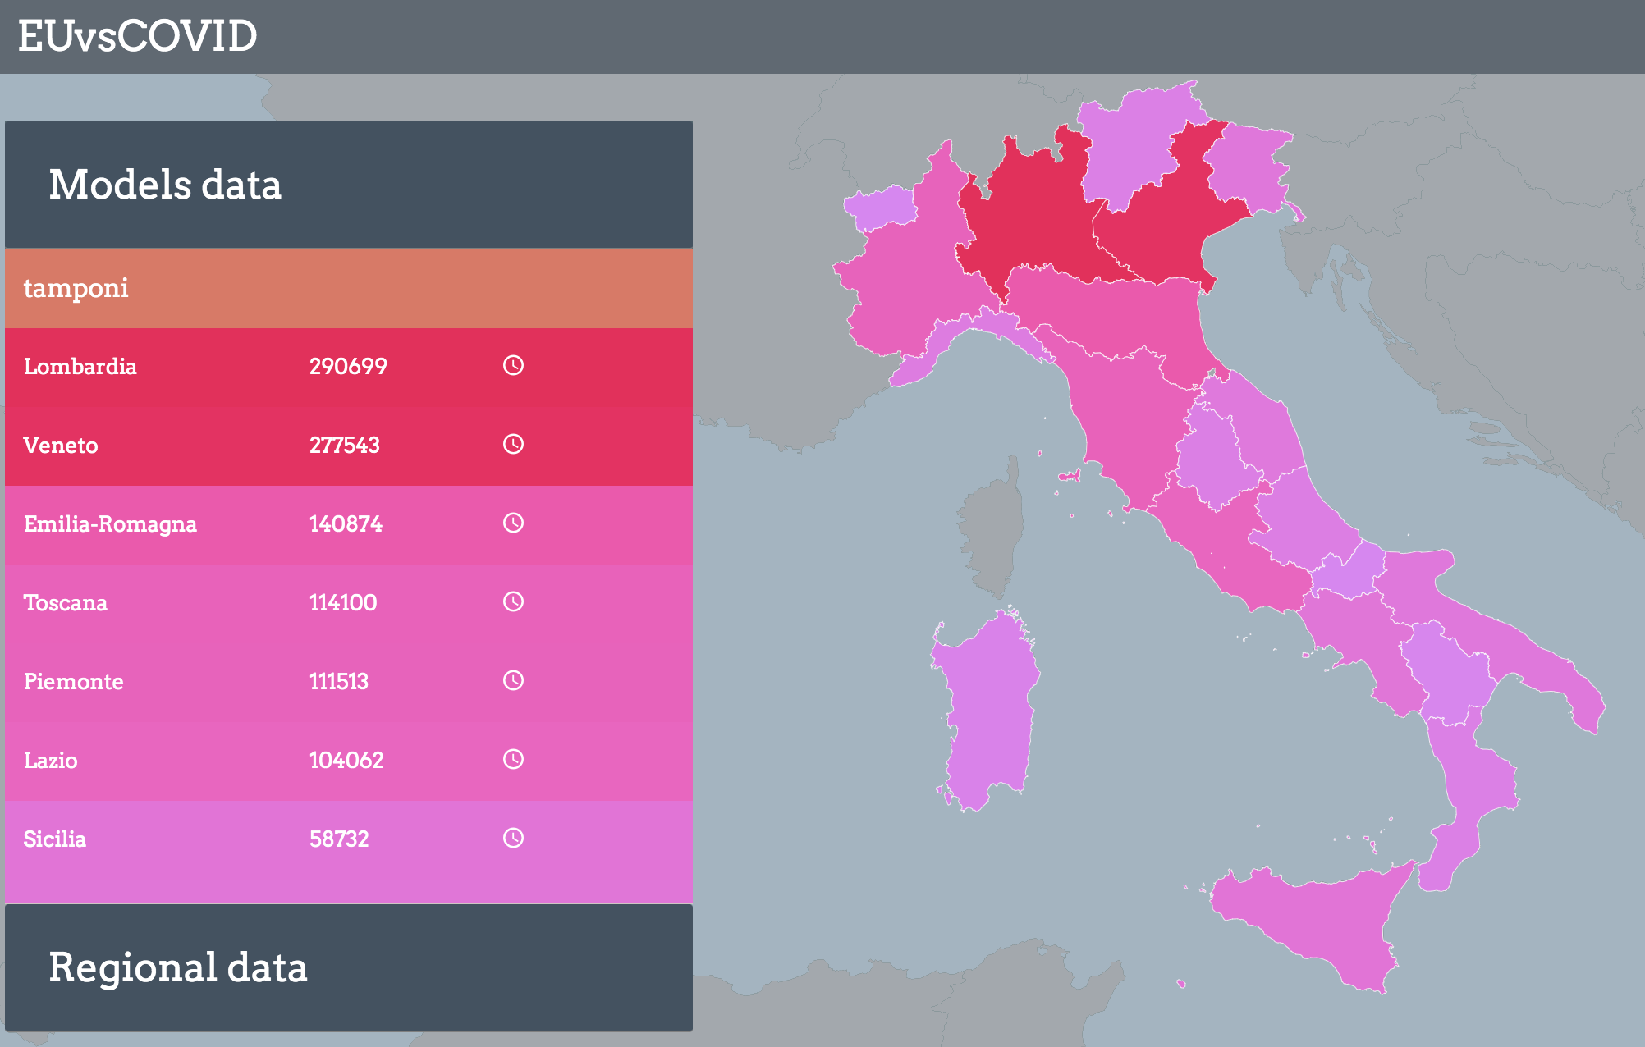Click Toscana row's clock icon

tap(513, 602)
